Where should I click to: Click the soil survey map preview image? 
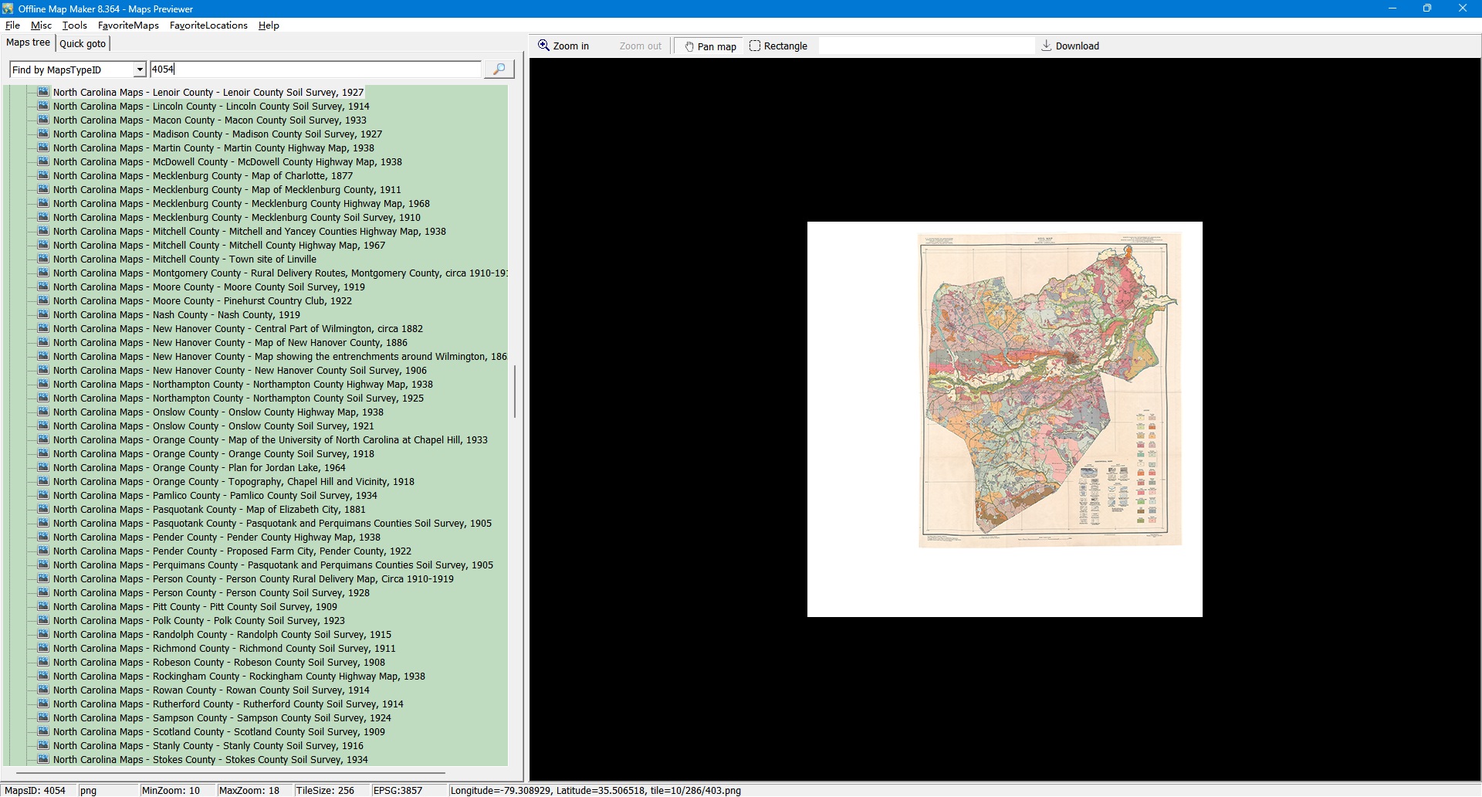(1049, 390)
